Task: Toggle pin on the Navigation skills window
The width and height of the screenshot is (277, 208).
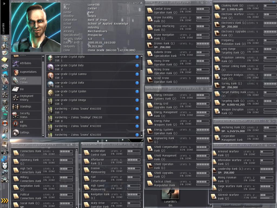Action: [x=133, y=145]
